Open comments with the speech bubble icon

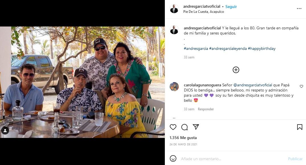point(184,127)
